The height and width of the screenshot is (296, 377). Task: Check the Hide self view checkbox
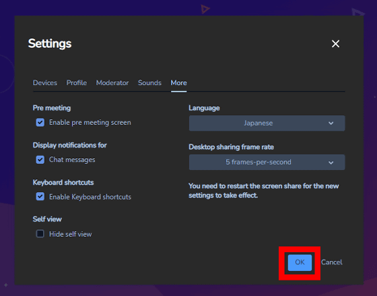pos(40,233)
